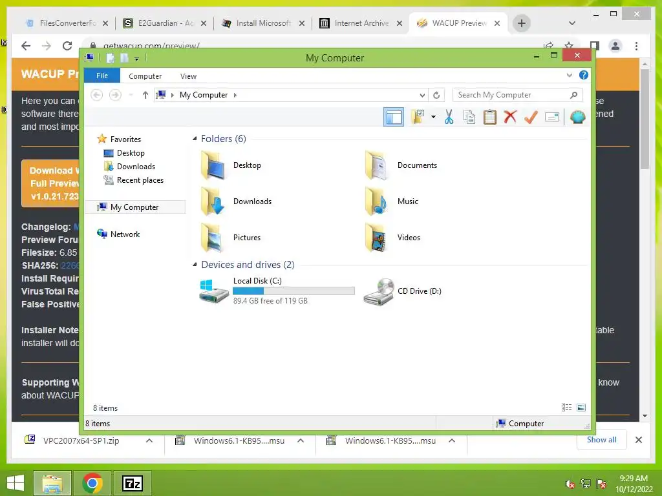The image size is (662, 496).
Task: Click the Up one level arrow
Action: 145,95
